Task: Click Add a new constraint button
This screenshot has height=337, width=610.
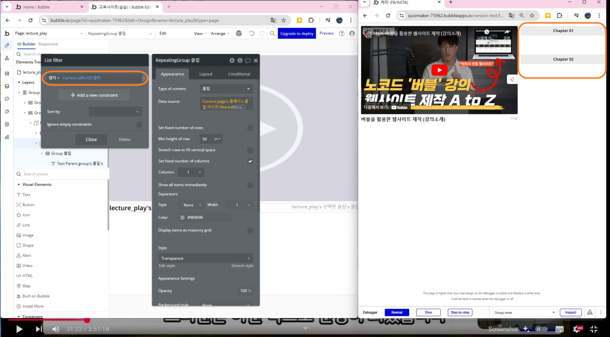Action: point(94,95)
